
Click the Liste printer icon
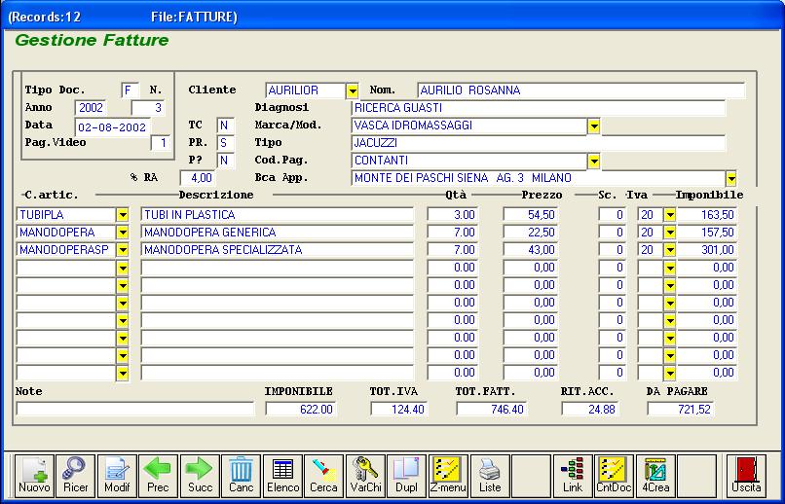[x=490, y=476]
